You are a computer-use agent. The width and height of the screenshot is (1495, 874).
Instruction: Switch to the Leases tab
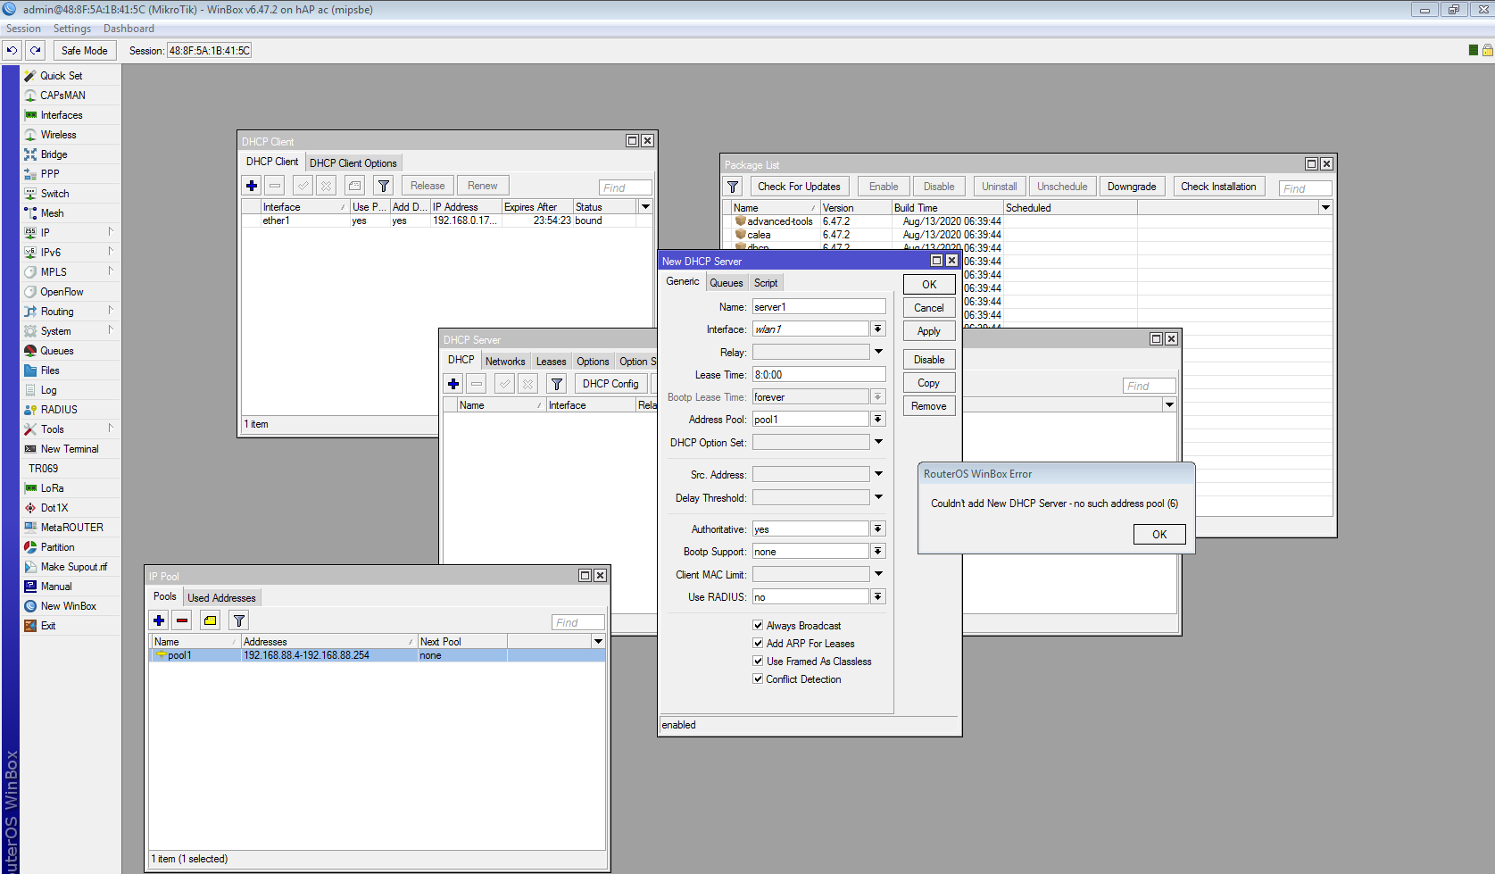pos(551,362)
